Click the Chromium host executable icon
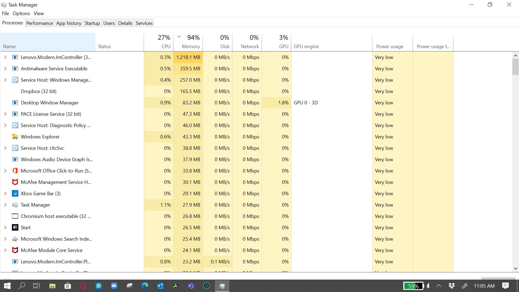The height and width of the screenshot is (292, 519). [15, 216]
